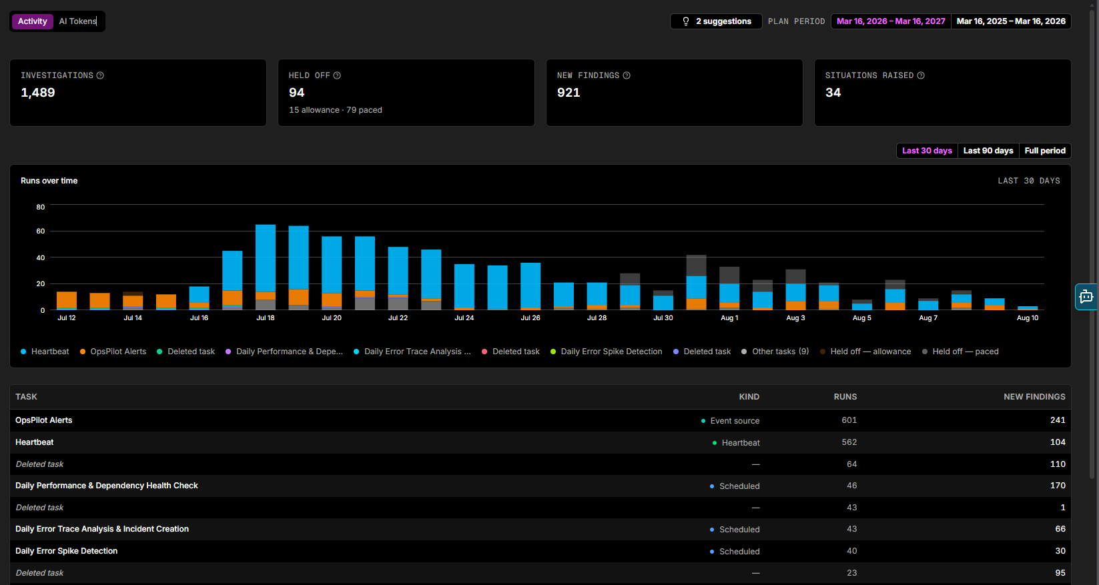Select the Mar 16, 2026 – Mar 16, 2027 period
This screenshot has height=585, width=1099.
[x=891, y=21]
